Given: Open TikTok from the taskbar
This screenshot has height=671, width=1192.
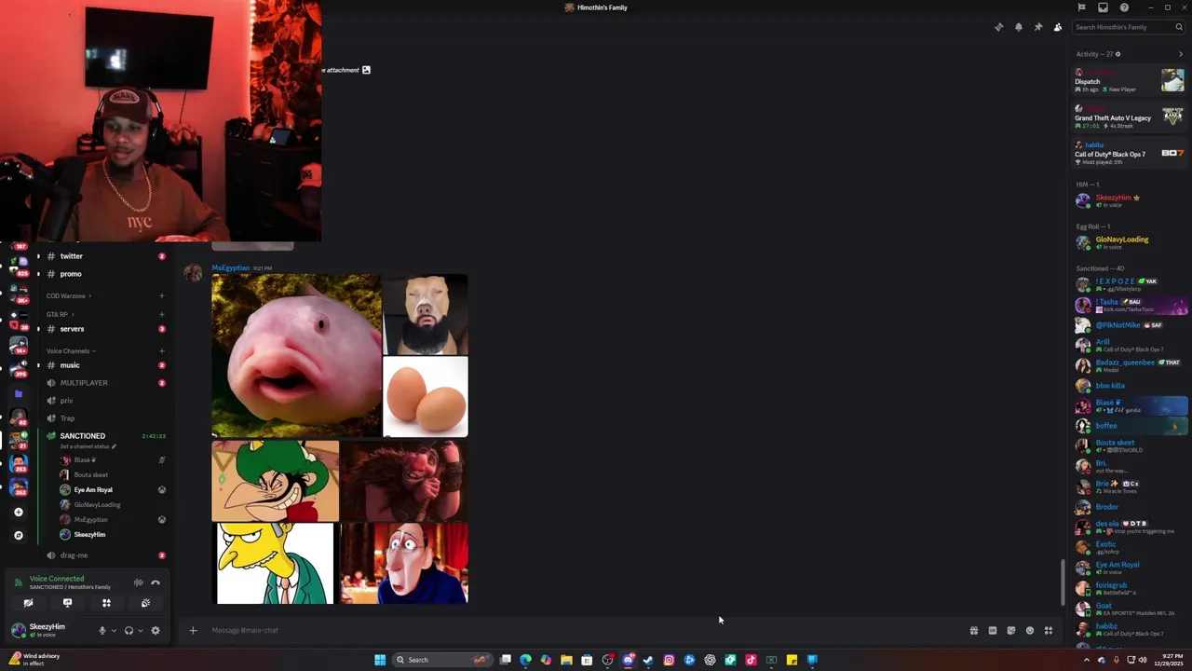Looking at the screenshot, I should coord(751,660).
